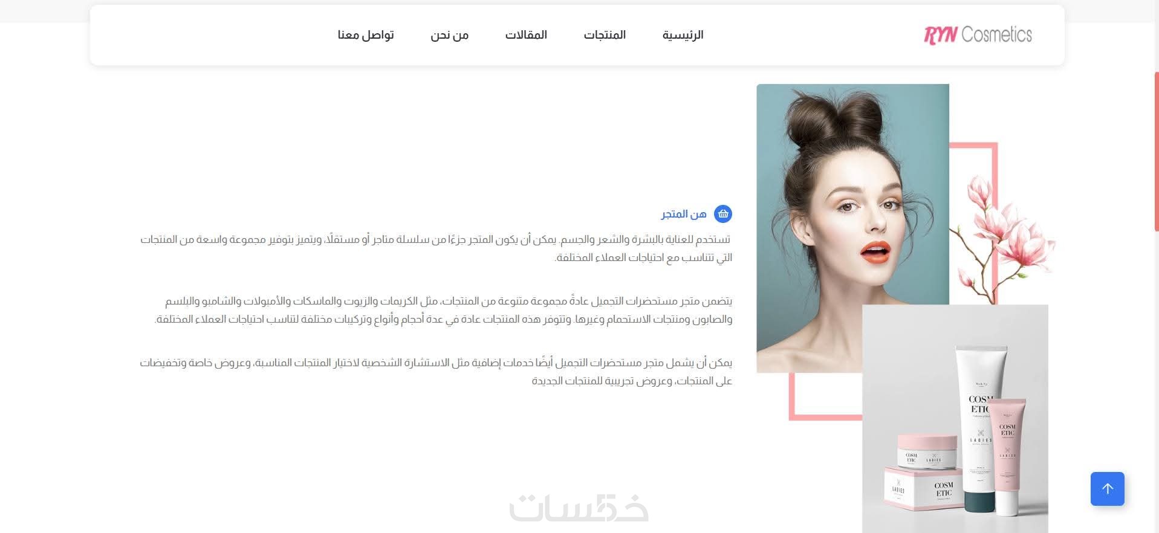
Task: Click the woman model portrait image
Action: (852, 228)
